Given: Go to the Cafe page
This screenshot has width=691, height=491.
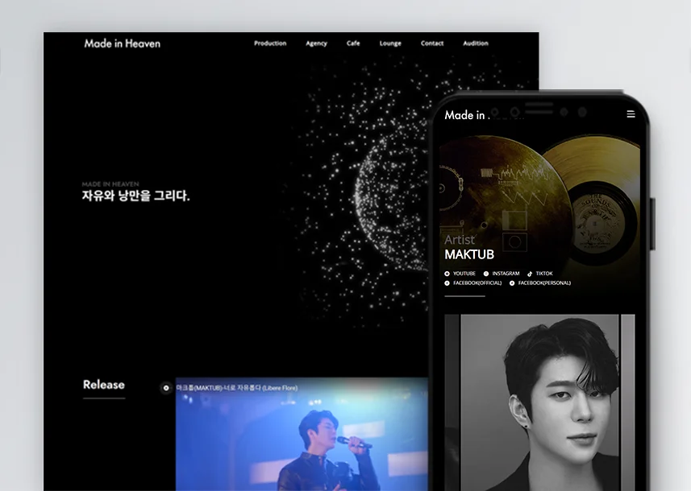Looking at the screenshot, I should 353,43.
